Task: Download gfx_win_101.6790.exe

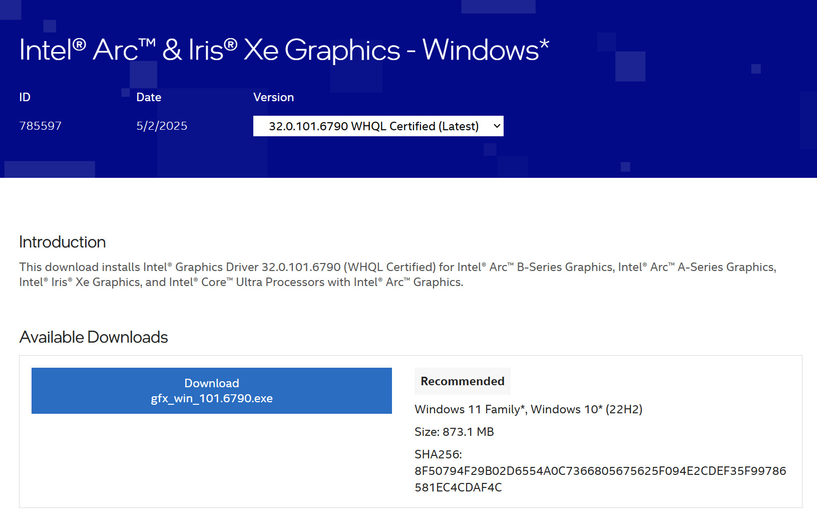Action: (x=212, y=391)
